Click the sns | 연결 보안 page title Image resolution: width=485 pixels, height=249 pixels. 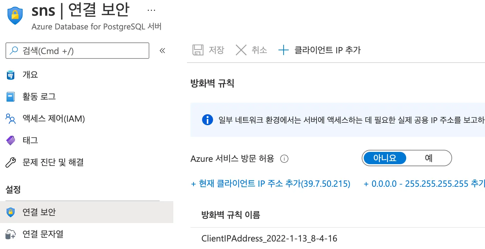coord(80,11)
